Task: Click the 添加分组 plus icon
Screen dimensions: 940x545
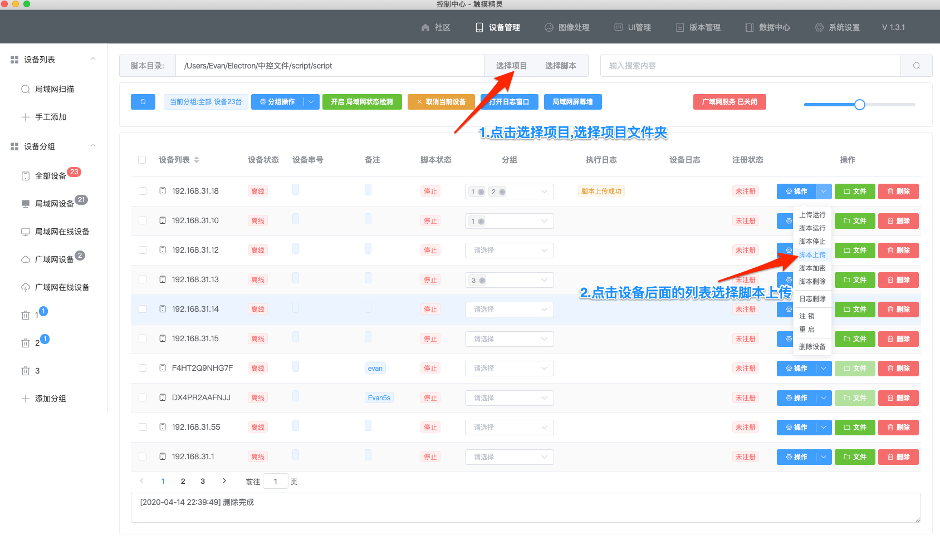Action: (x=25, y=399)
